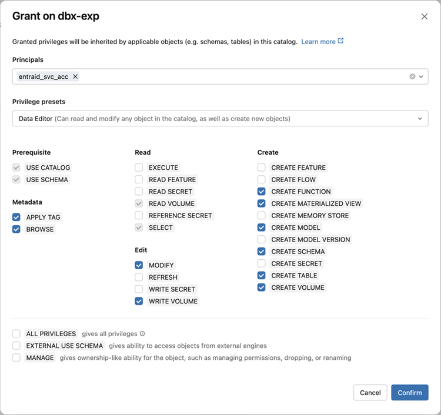Close the Grant on dbx-exp dialog
Image resolution: width=441 pixels, height=415 pixels.
pyautogui.click(x=424, y=16)
